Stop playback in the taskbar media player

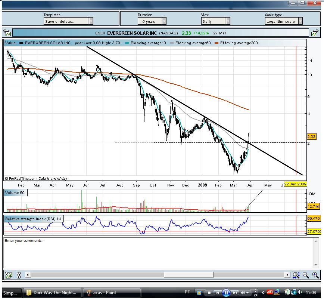[209, 293]
